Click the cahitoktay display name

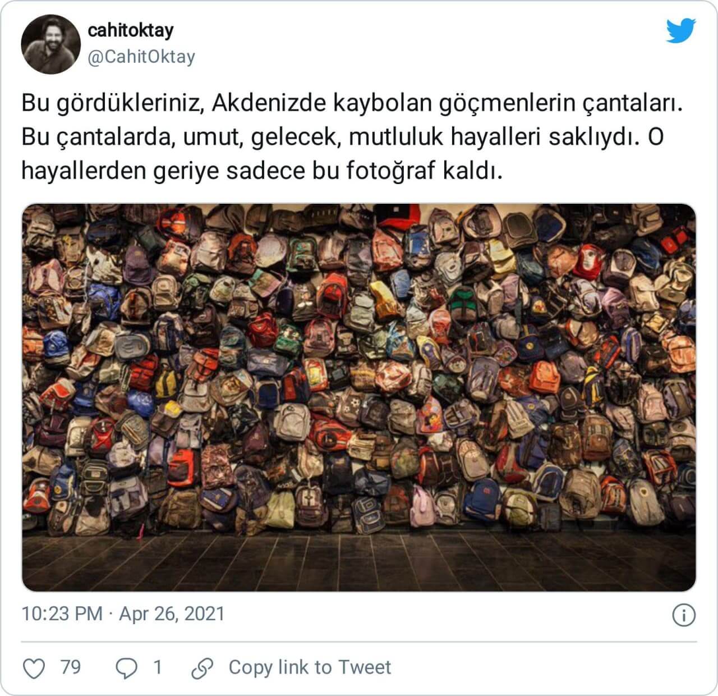pyautogui.click(x=131, y=30)
